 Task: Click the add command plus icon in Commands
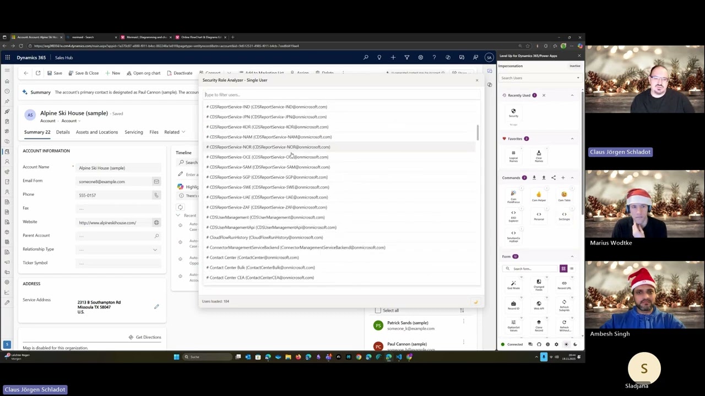[x=563, y=178]
